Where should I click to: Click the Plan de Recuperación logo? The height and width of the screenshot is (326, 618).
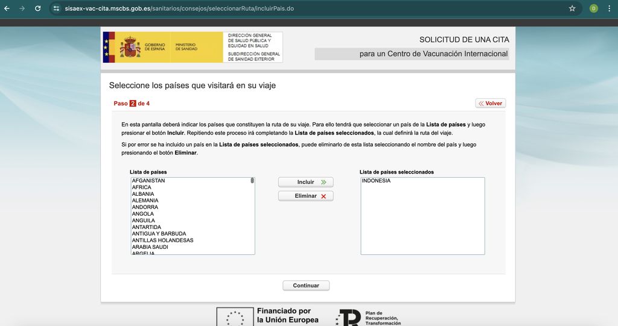pos(368,318)
